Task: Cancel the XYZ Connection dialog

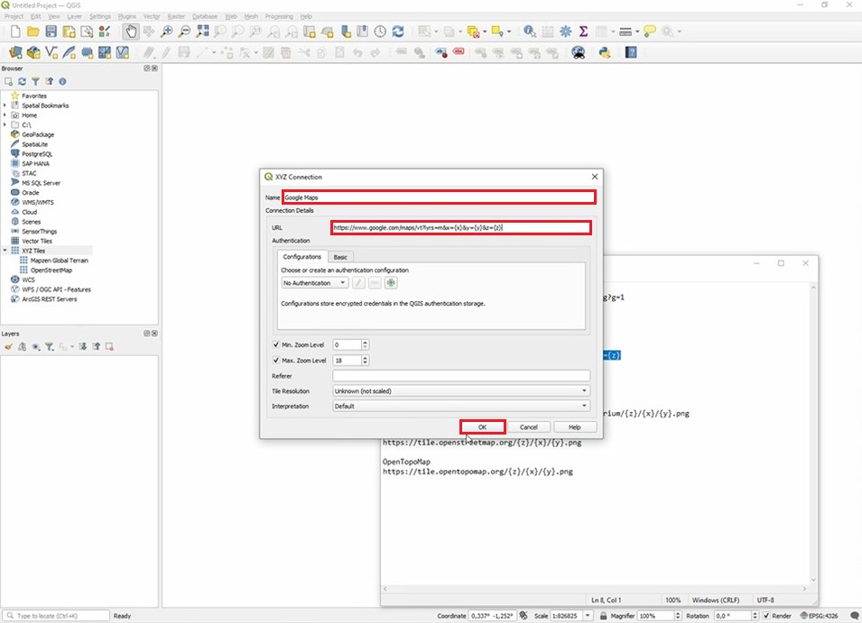Action: [528, 426]
